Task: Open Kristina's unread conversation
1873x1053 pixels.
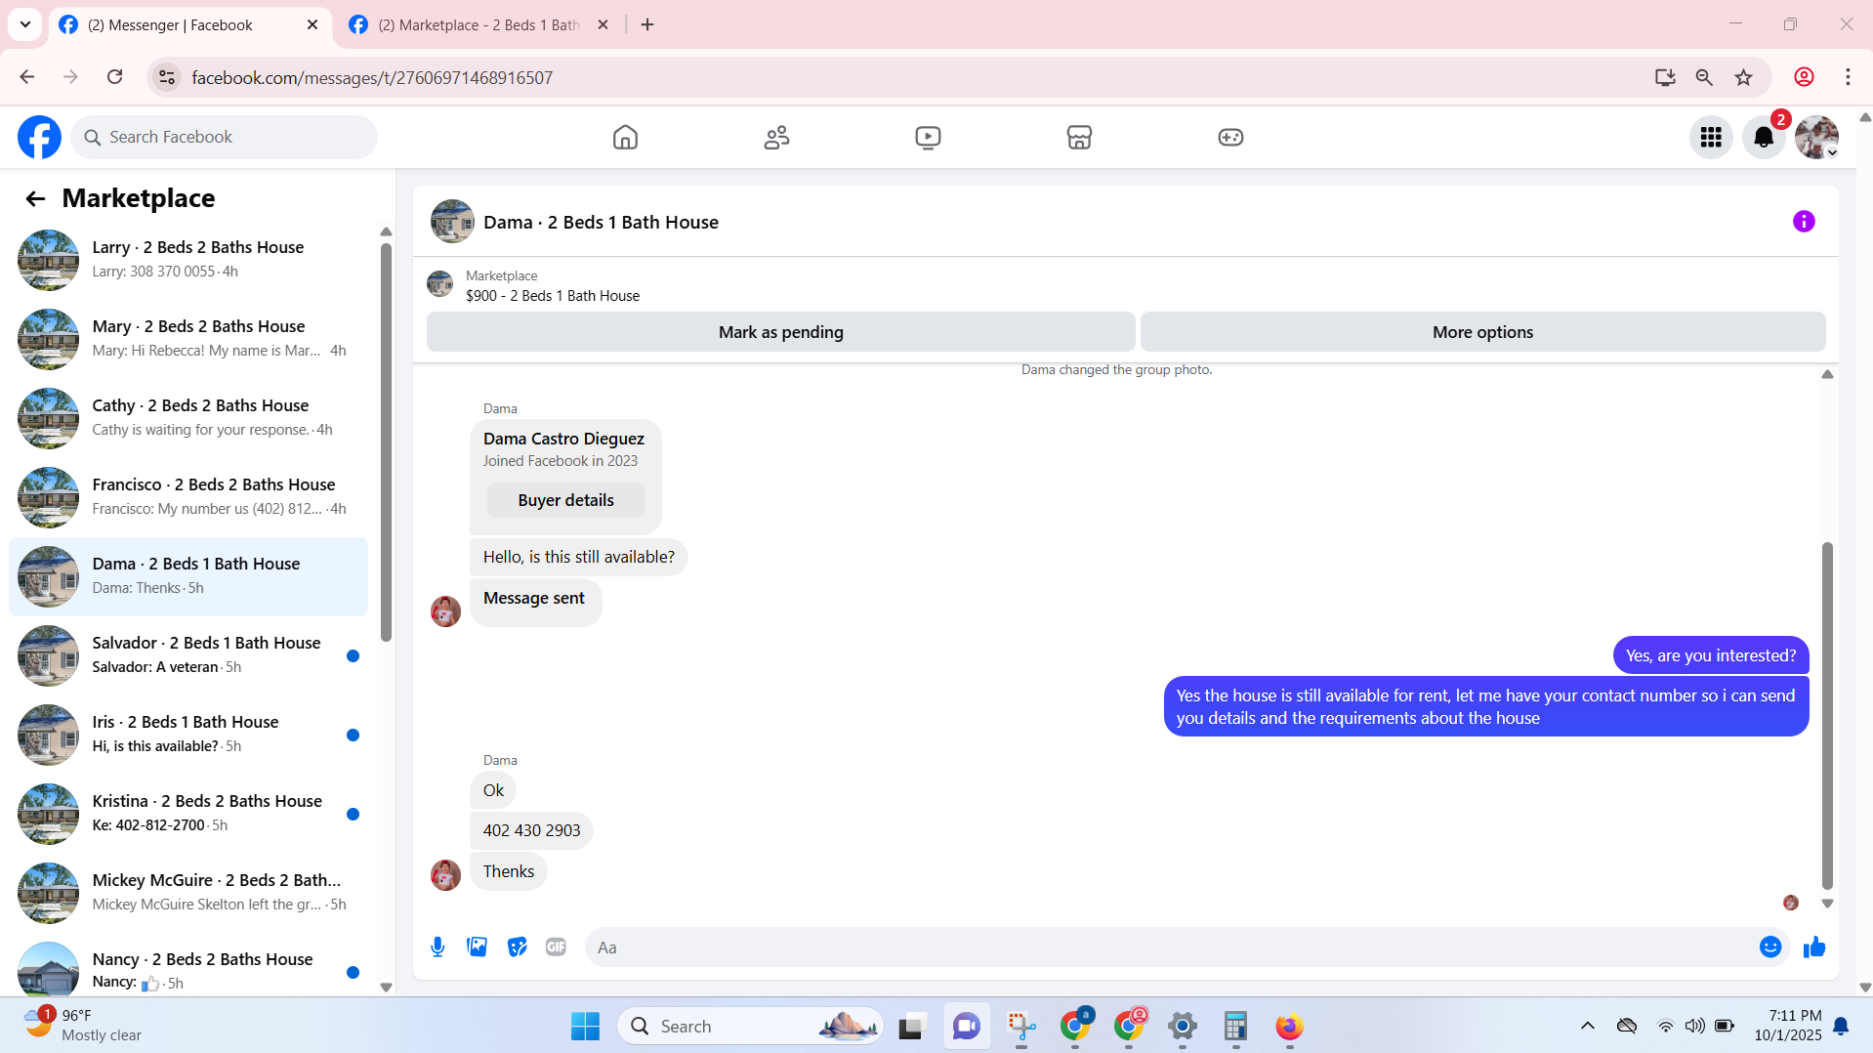Action: pos(188,814)
